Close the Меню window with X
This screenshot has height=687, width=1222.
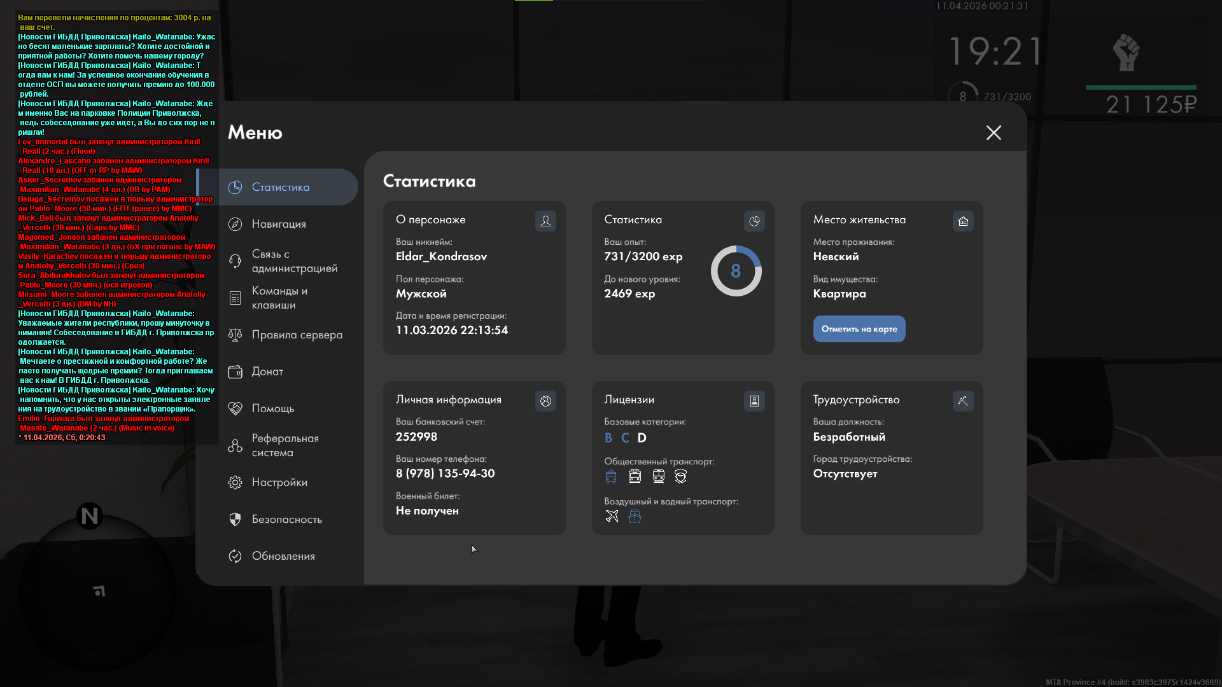(994, 133)
